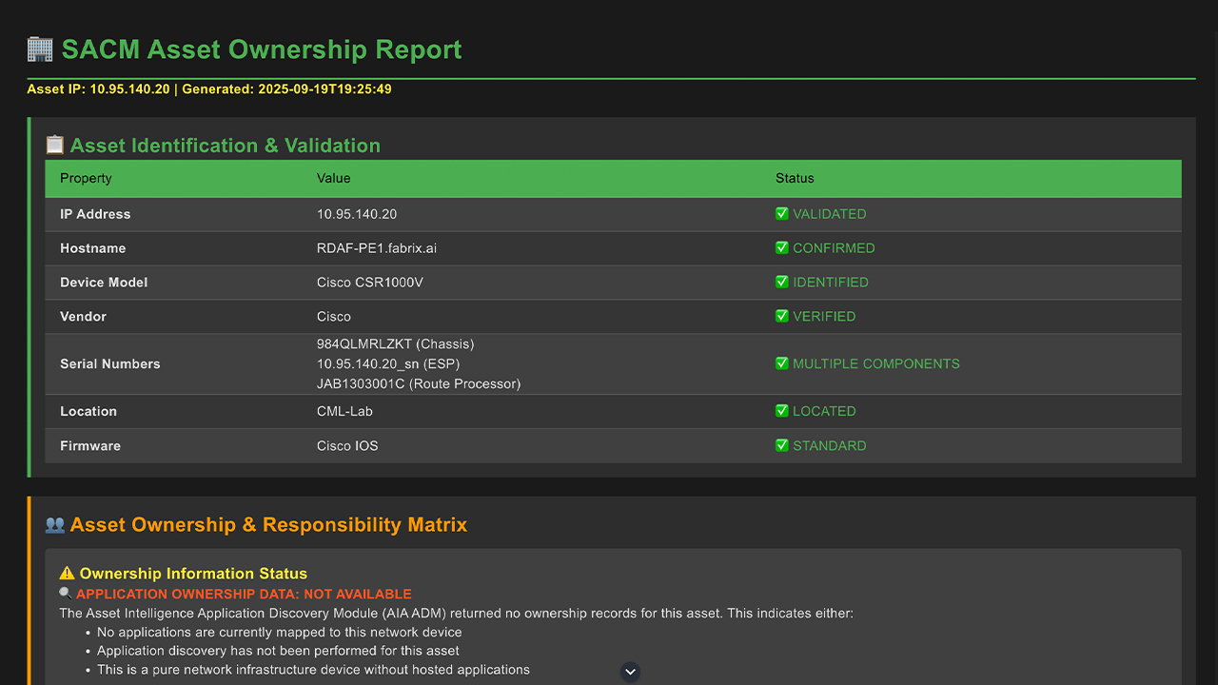Click the green check icon for LOCATED
This screenshot has height=685, width=1218.
point(782,411)
